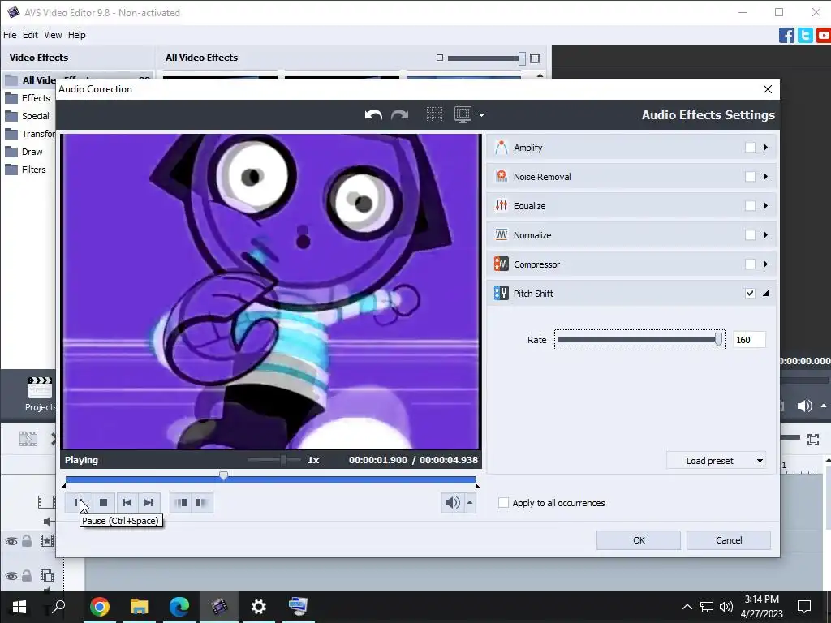Screen dimensions: 831x623
Task: Toggle the grid overlay icon
Action: (434, 114)
